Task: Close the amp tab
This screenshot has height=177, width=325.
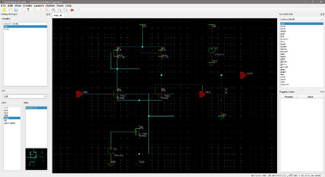Action: tap(61, 15)
